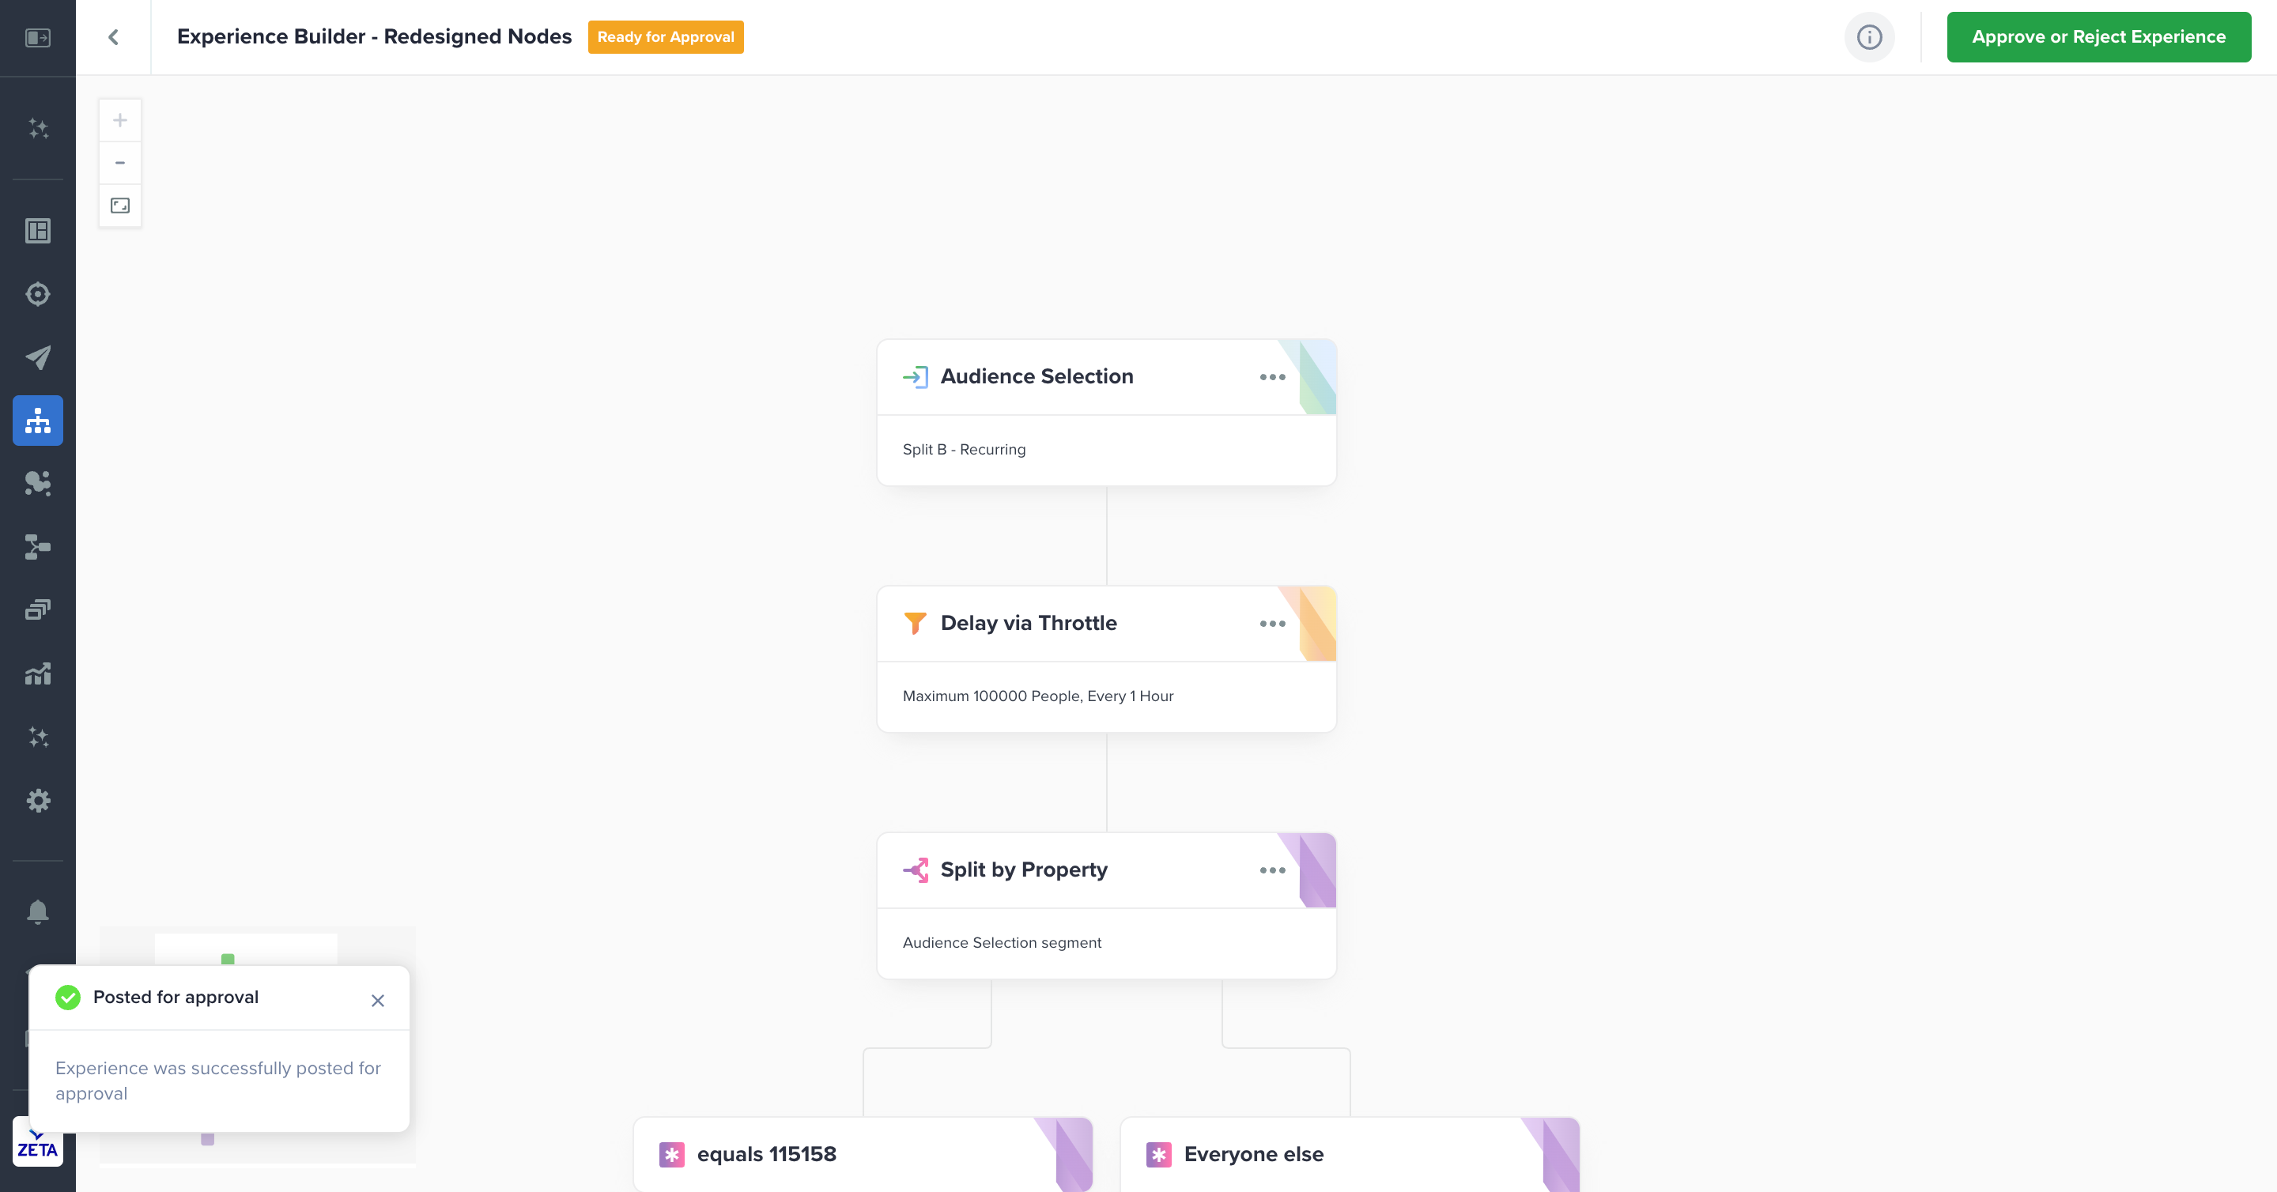The image size is (2277, 1192).
Task: Open the analytics chart sidebar icon
Action: click(37, 674)
